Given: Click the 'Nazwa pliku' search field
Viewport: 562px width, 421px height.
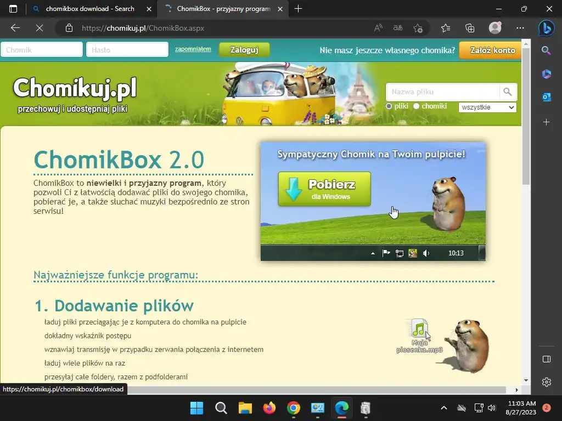Looking at the screenshot, I should coord(443,92).
